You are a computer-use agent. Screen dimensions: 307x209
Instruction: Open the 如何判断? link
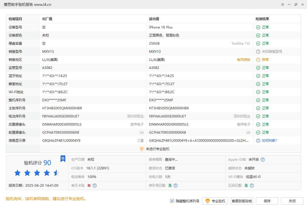click(x=270, y=141)
